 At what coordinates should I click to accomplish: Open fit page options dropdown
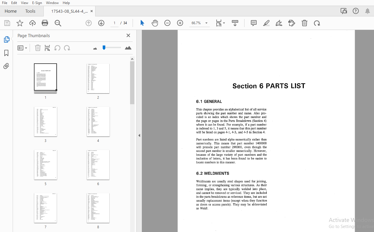(x=220, y=23)
